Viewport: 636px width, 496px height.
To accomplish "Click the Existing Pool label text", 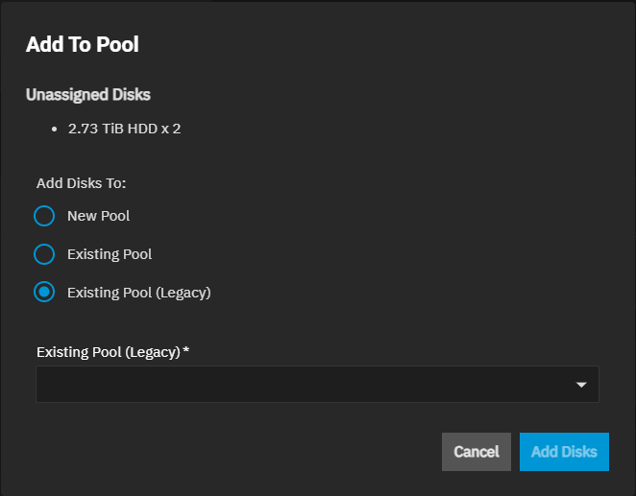I will pos(110,254).
